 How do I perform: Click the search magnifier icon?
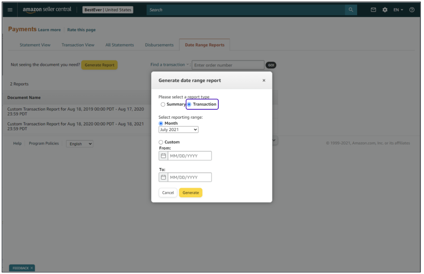click(351, 10)
